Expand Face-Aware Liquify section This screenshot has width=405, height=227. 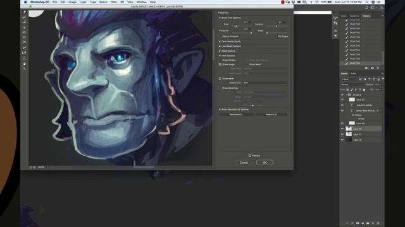[x=220, y=42]
